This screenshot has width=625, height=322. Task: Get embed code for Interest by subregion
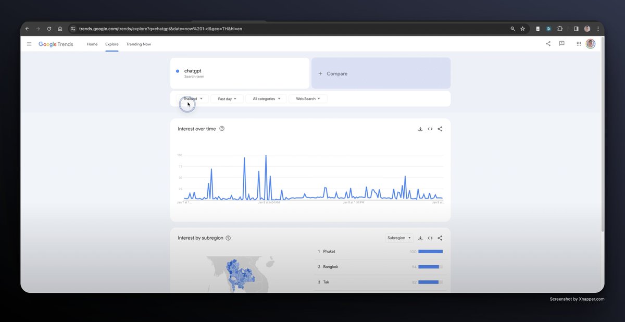click(x=430, y=238)
